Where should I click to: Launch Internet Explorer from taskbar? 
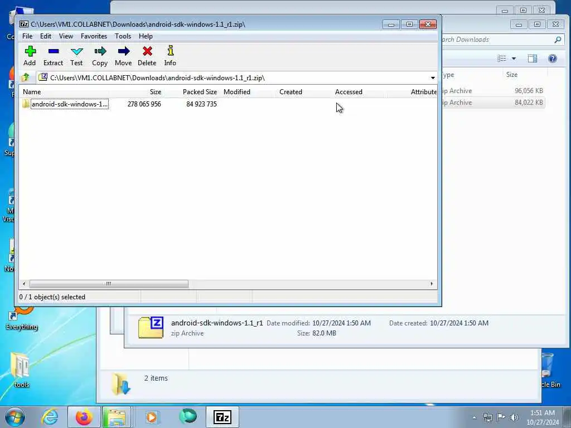(x=50, y=417)
